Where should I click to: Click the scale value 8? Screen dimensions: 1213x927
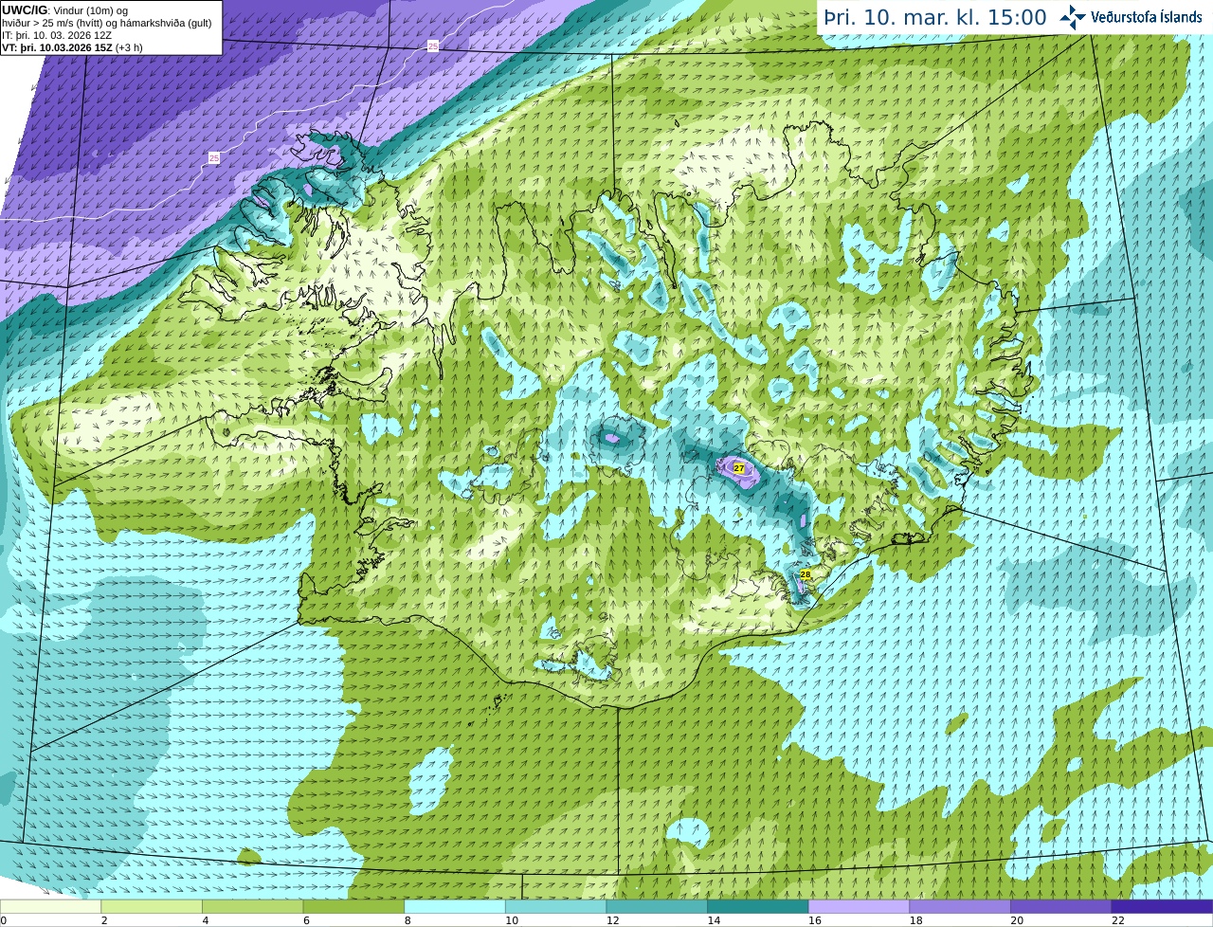tap(407, 920)
